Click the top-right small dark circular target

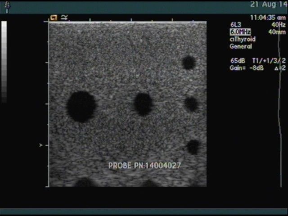click(x=189, y=63)
